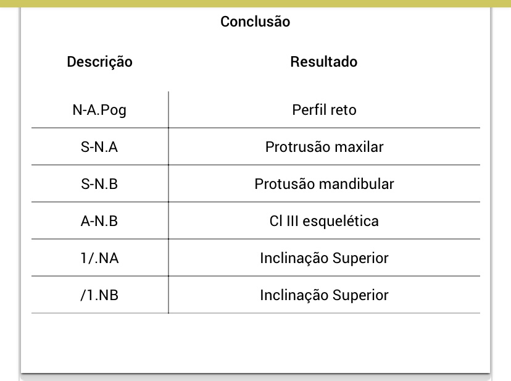
Task: Select the Protusão mandibular result
Action: point(324,184)
